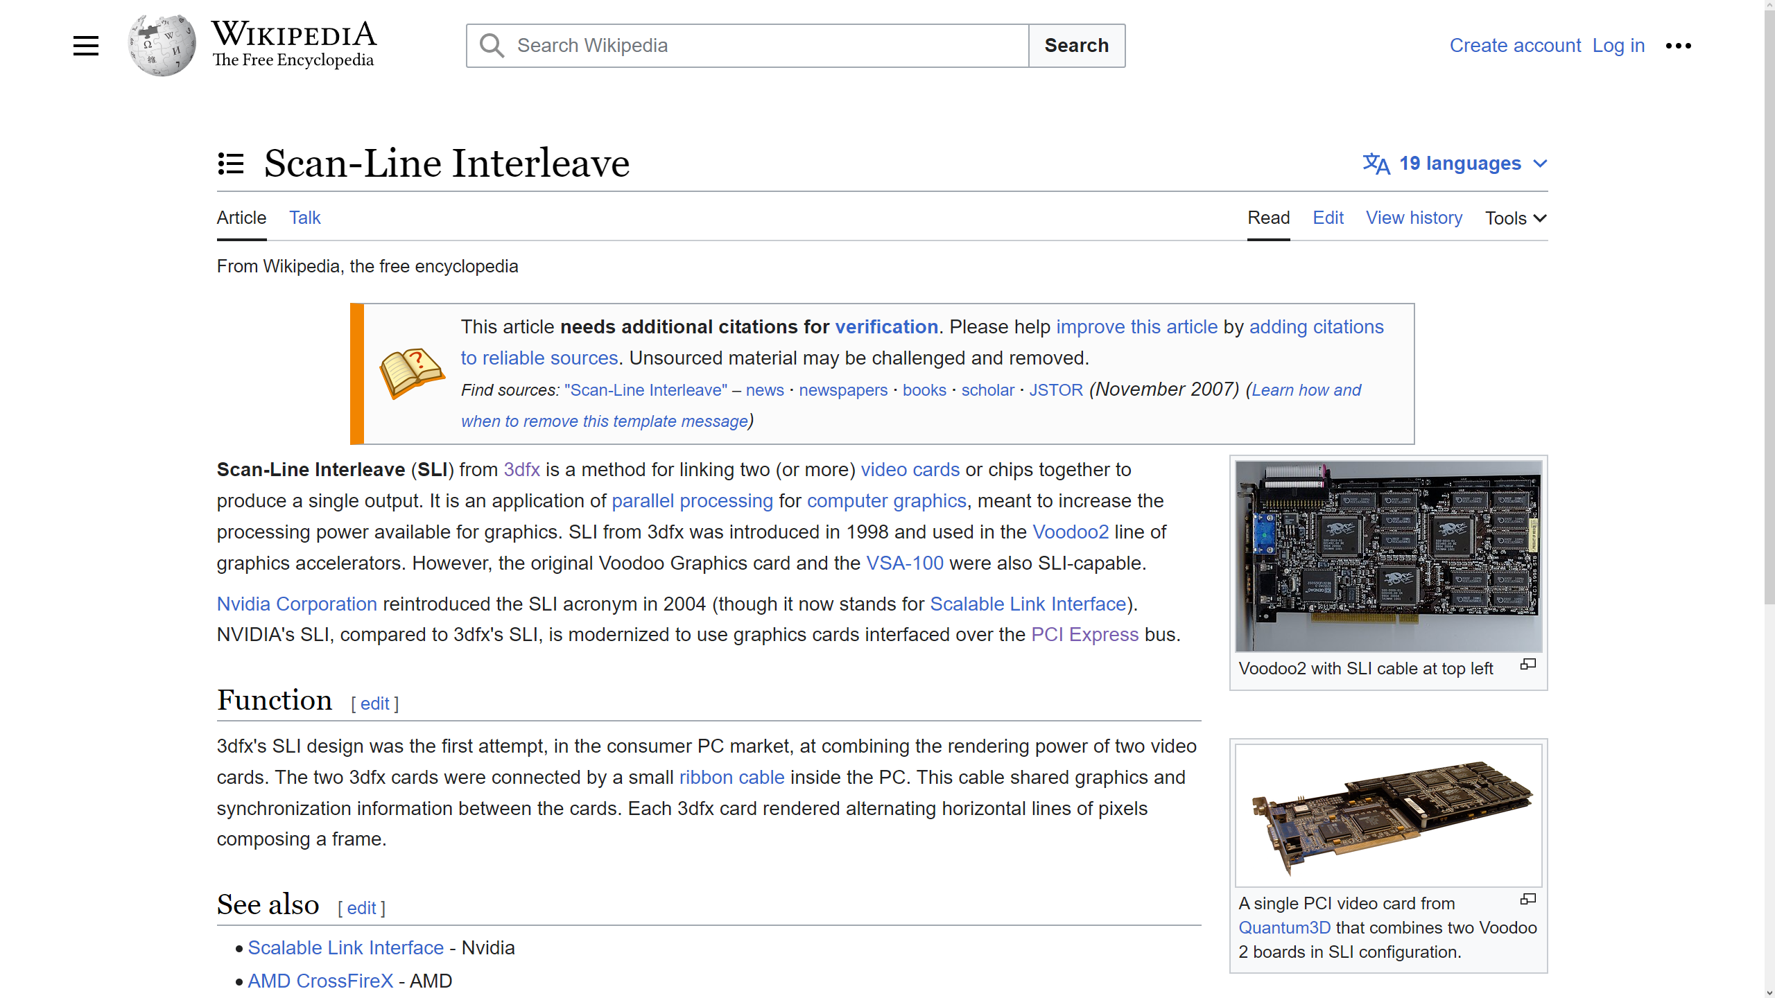Click edit link beside Function heading
Viewport: 1775px width, 998px height.
[374, 703]
